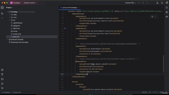Open the Git version control tool window
The image size is (169, 95).
click(2, 88)
